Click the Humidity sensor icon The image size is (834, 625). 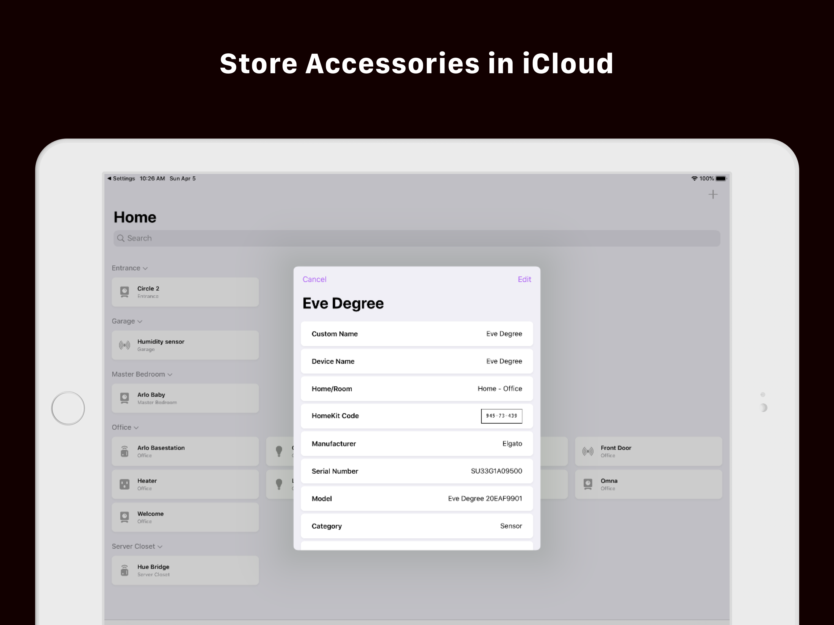(125, 345)
